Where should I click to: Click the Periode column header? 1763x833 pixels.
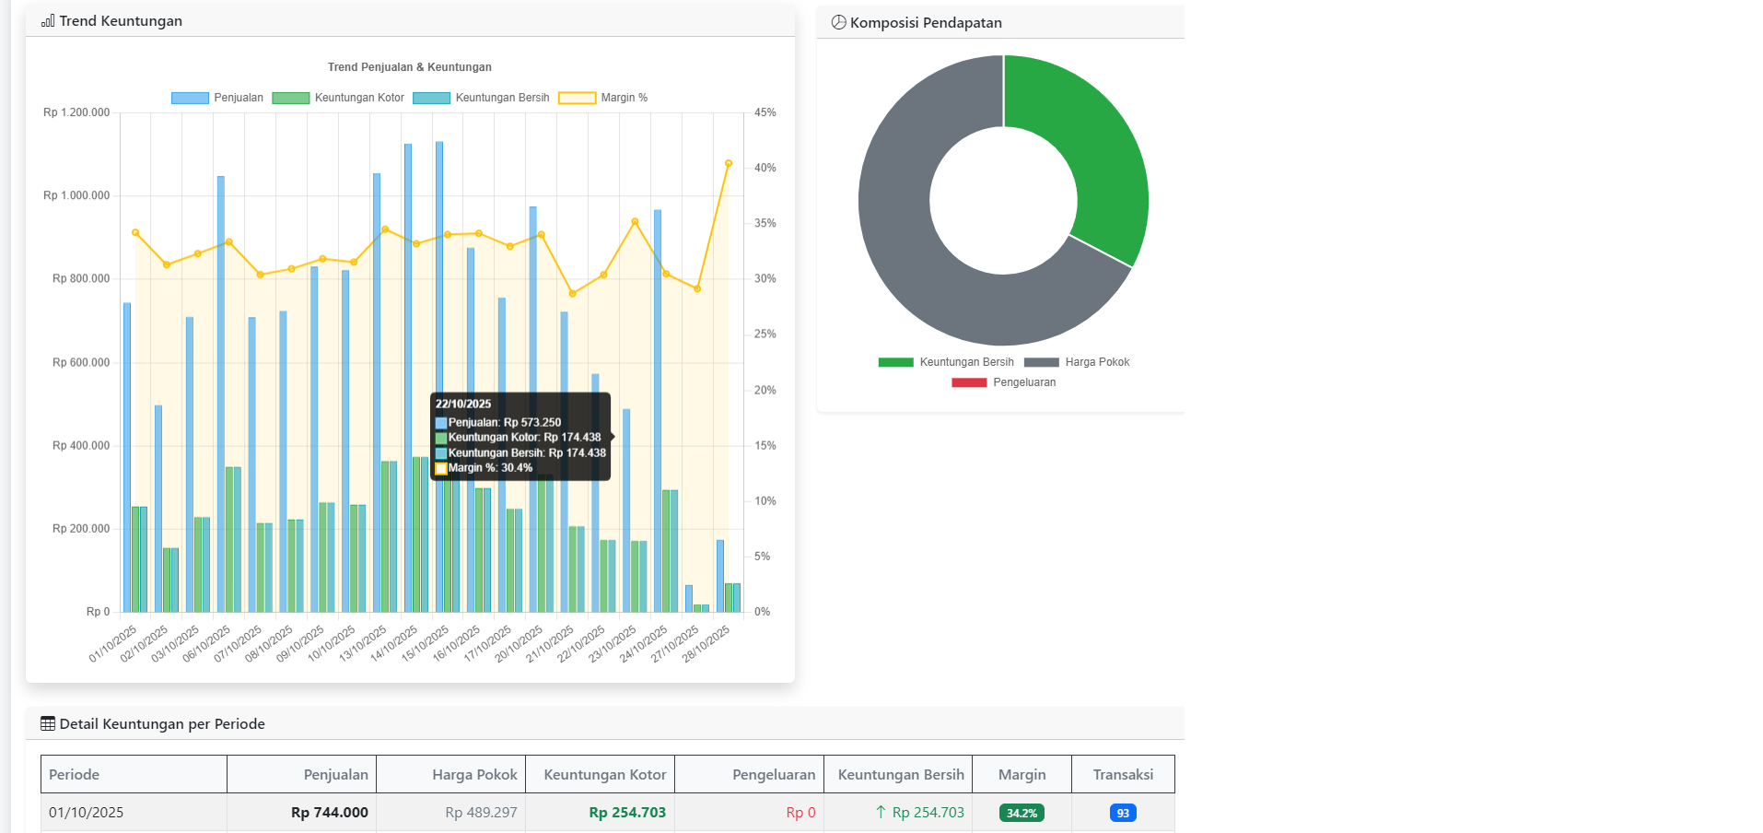click(74, 775)
